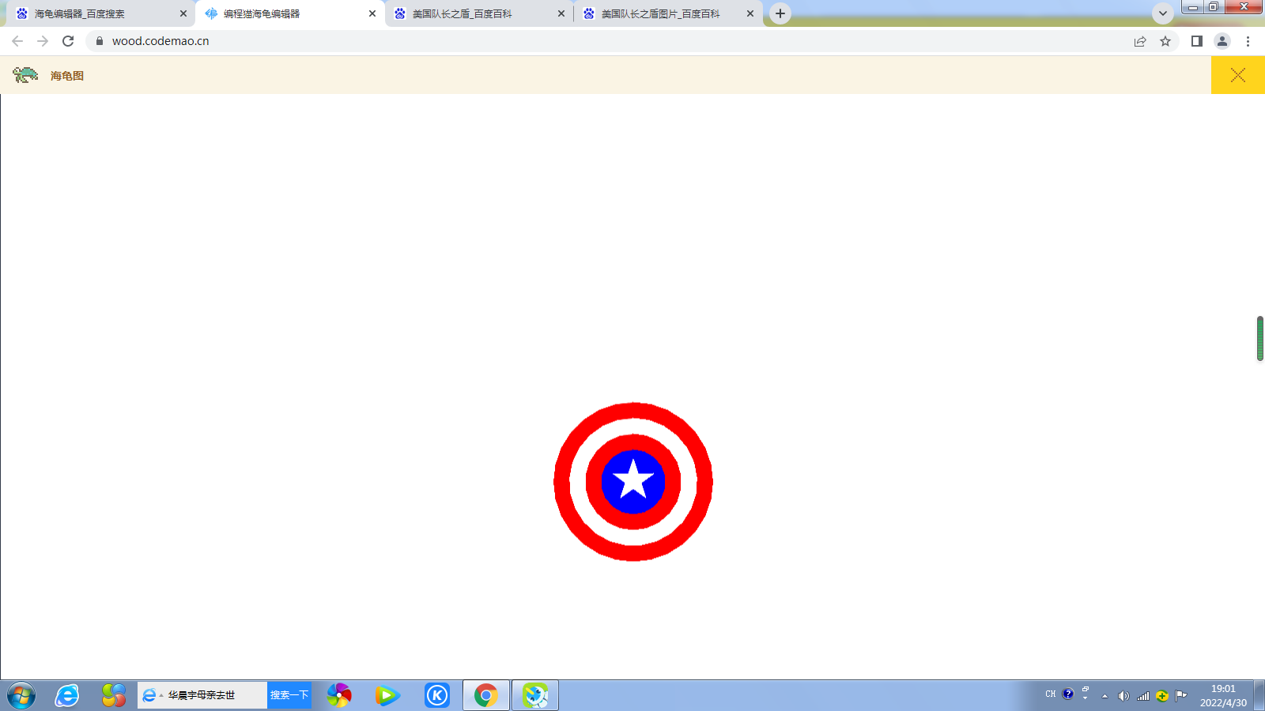Screen dimensions: 1265x711
Task: Click the turtle logo icon
Action: pos(25,75)
